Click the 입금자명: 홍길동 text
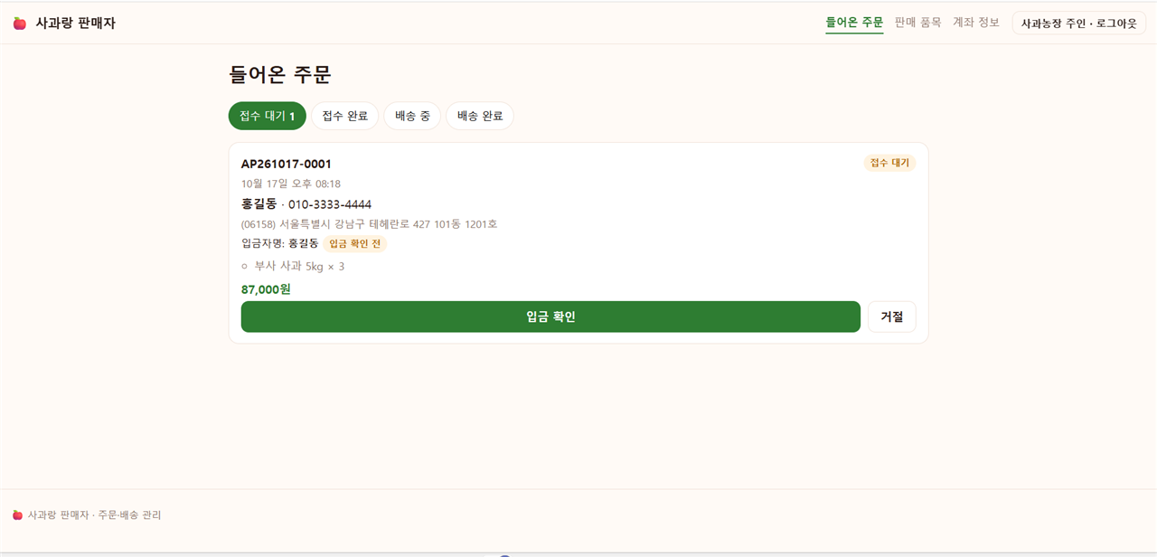The height and width of the screenshot is (557, 1157). (280, 243)
